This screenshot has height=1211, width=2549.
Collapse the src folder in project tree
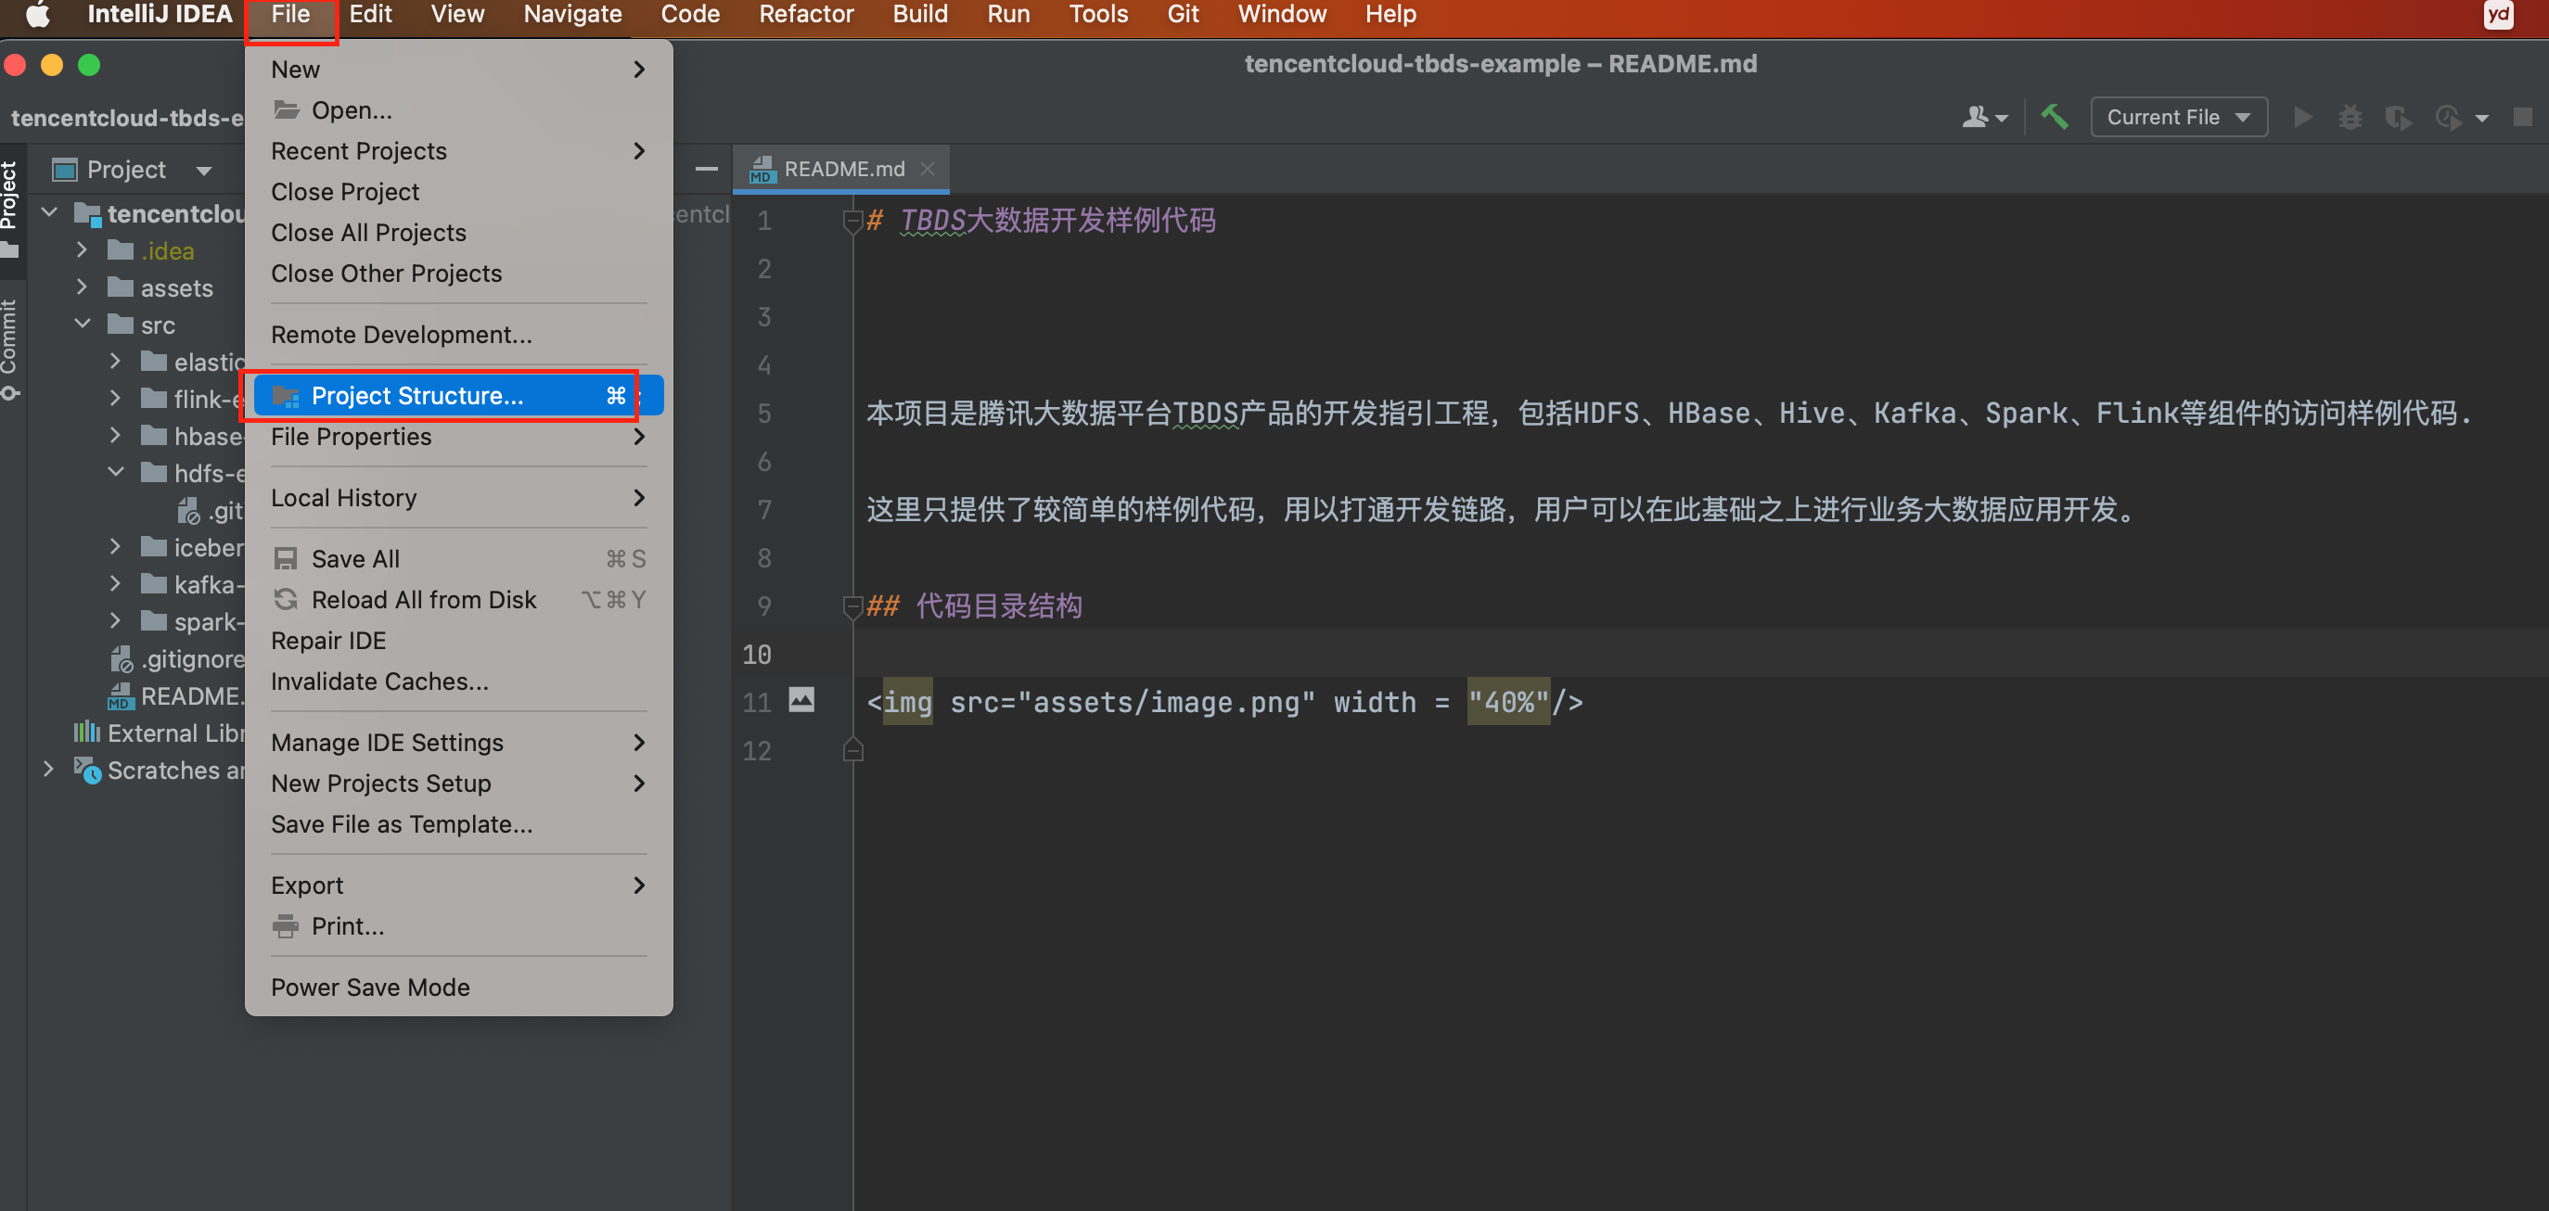pos(83,324)
